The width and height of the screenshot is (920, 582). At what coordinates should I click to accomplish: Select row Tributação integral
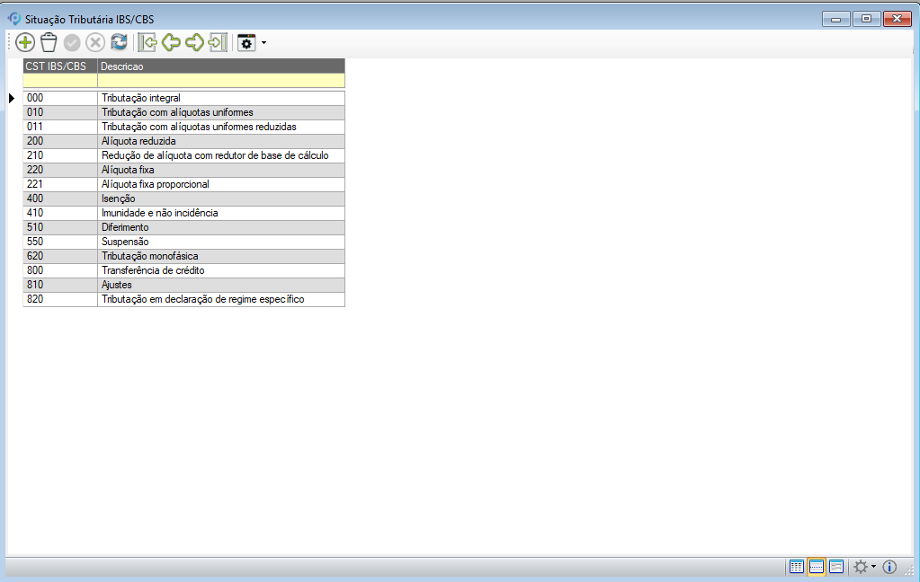click(183, 98)
